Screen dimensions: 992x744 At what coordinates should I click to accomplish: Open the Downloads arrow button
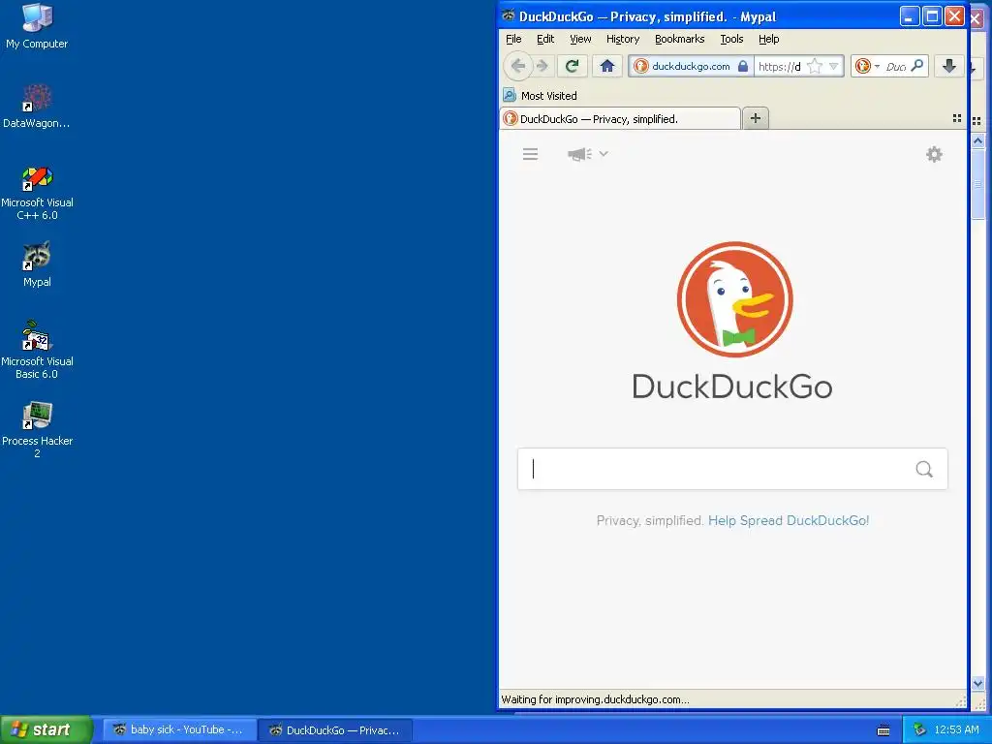(x=949, y=66)
